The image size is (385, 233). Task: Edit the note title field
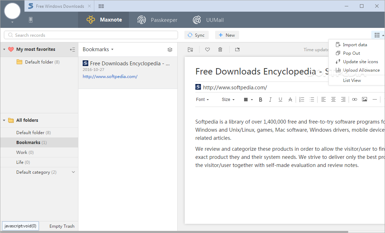tap(262, 71)
